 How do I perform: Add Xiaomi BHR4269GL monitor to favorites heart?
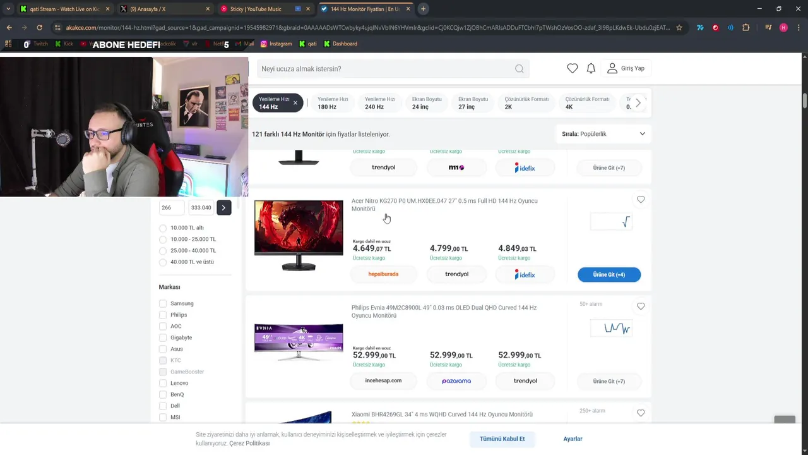641,413
